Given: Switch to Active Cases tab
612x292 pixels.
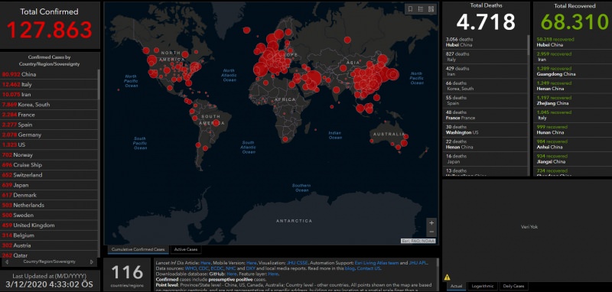Looking at the screenshot, I should click(186, 249).
